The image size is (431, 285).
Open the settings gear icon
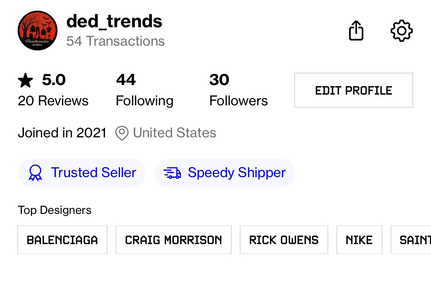point(401,30)
